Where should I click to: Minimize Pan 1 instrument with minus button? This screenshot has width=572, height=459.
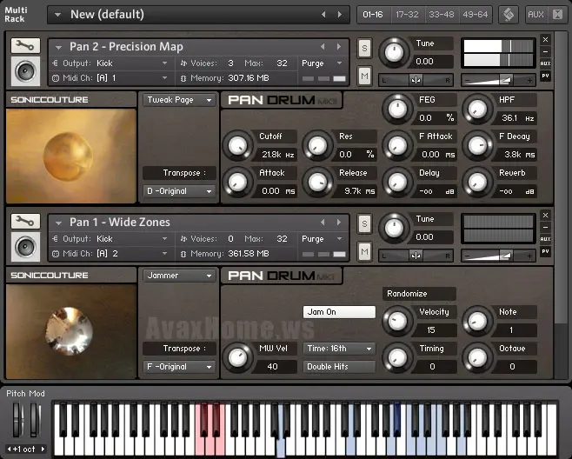(x=545, y=227)
